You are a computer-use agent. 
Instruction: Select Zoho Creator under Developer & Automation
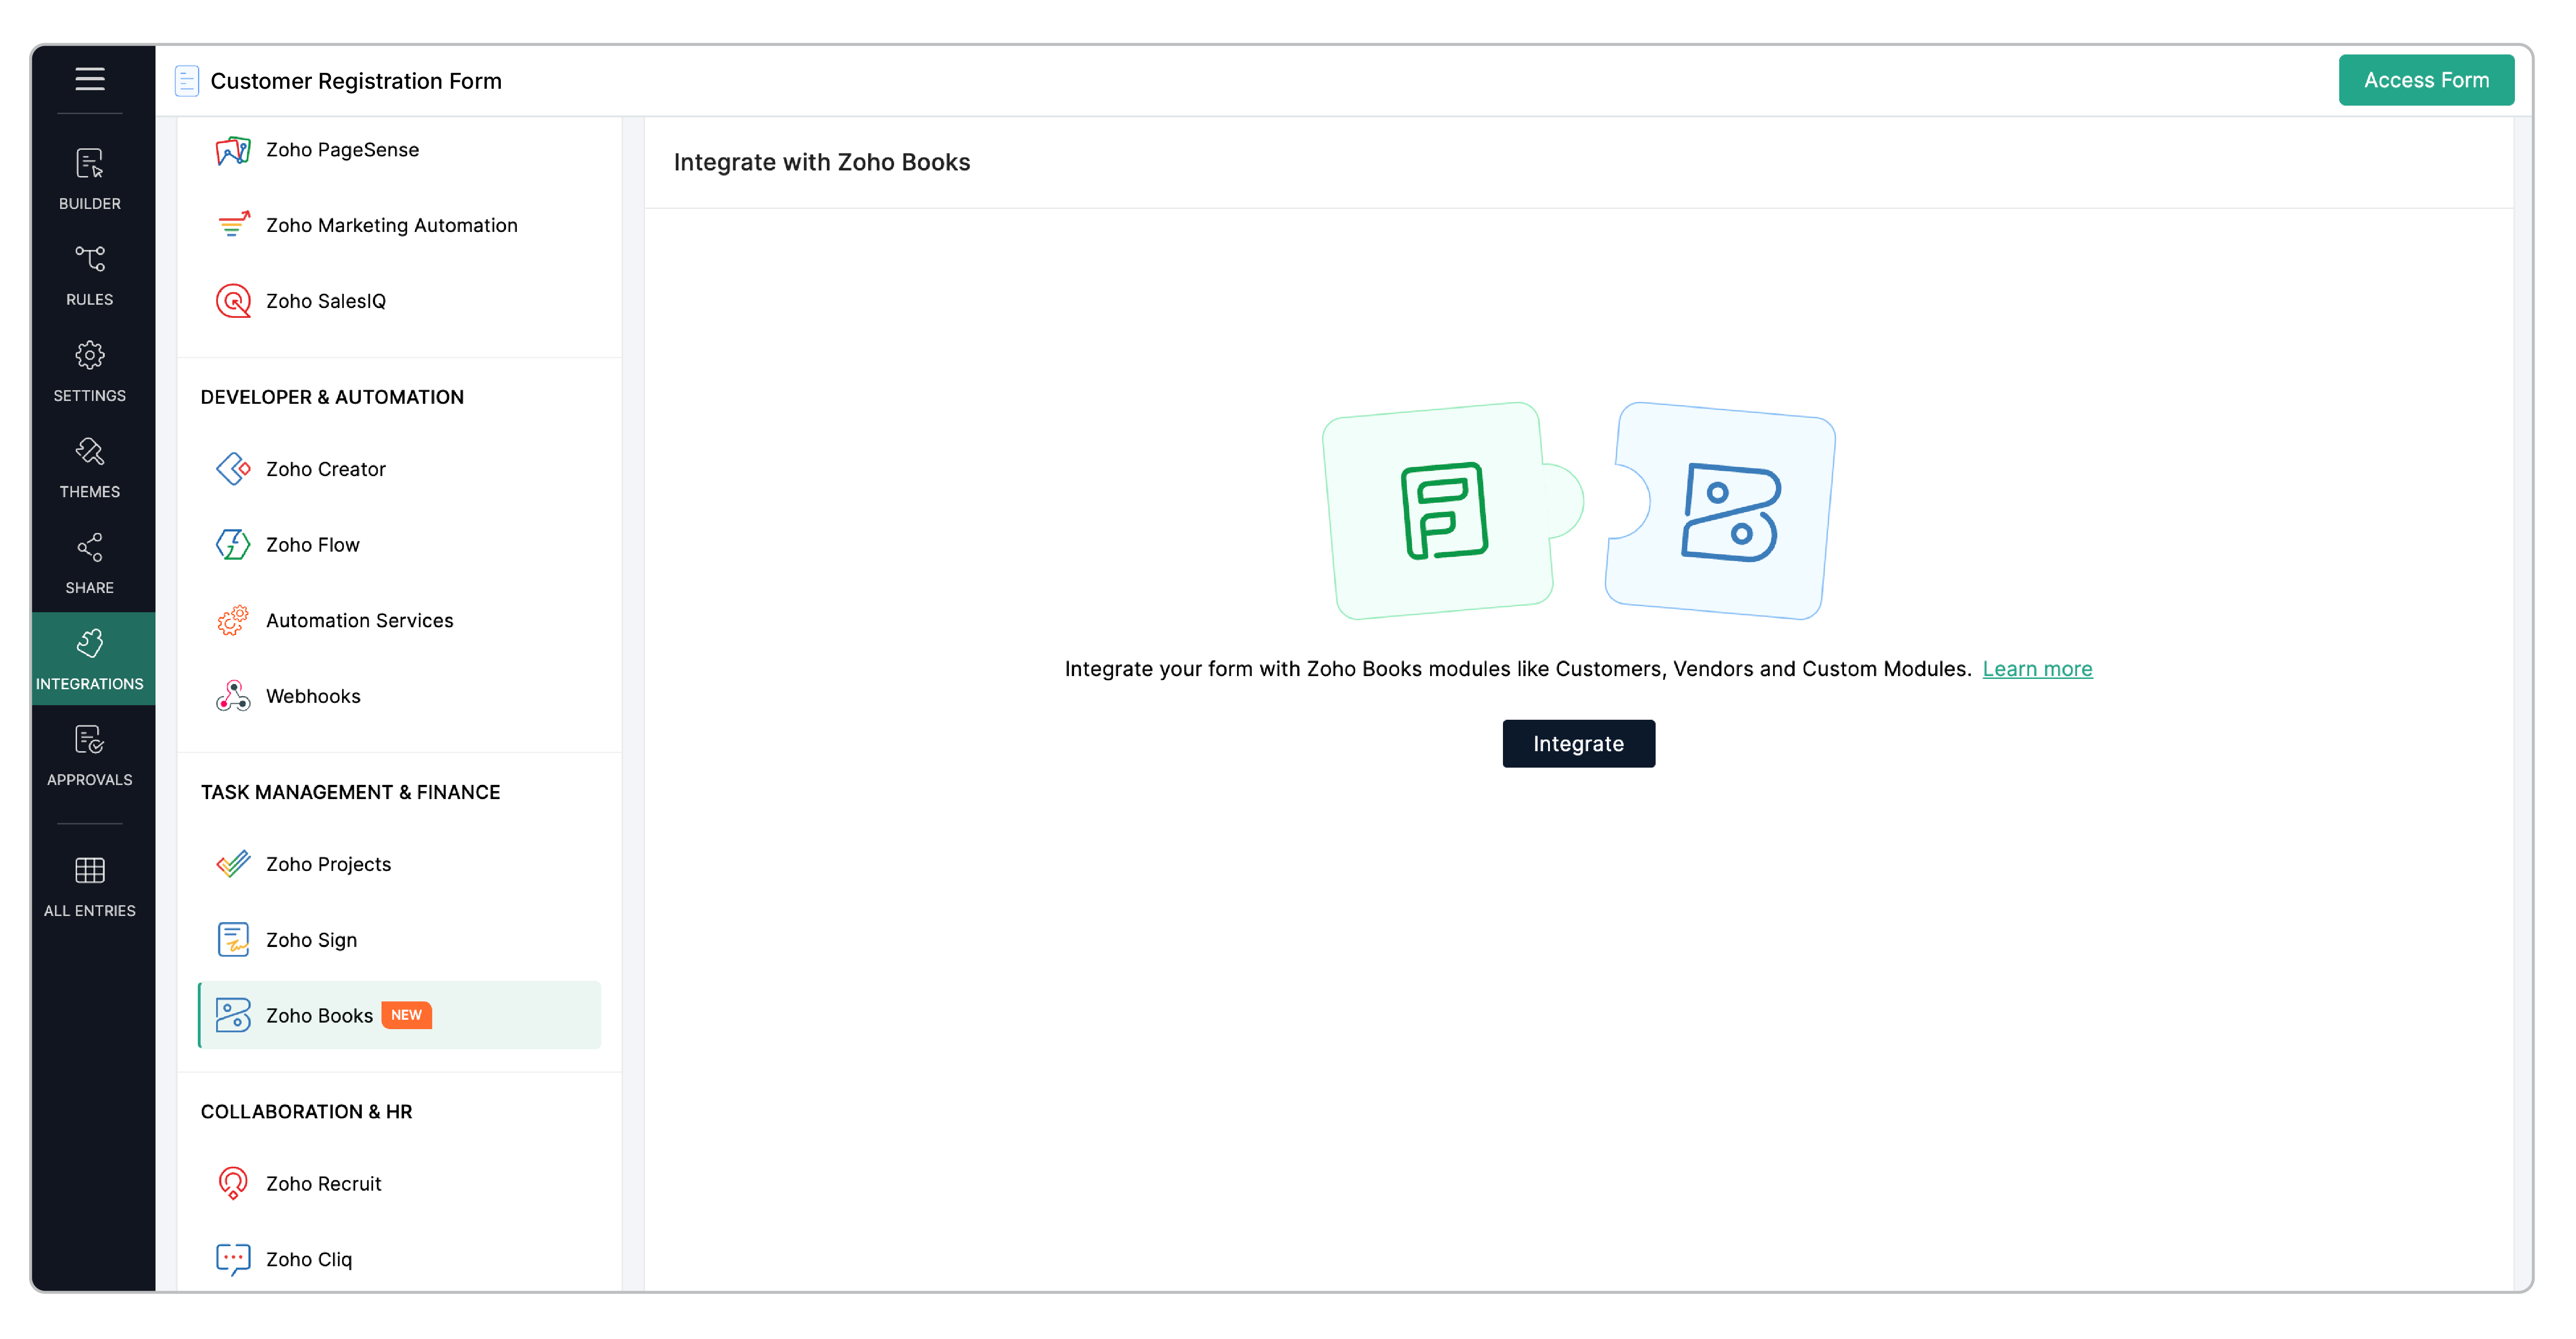pyautogui.click(x=326, y=468)
